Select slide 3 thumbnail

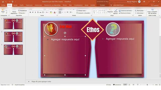click(x=13, y=49)
